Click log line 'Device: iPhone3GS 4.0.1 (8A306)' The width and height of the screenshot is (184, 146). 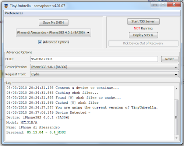click(38, 117)
